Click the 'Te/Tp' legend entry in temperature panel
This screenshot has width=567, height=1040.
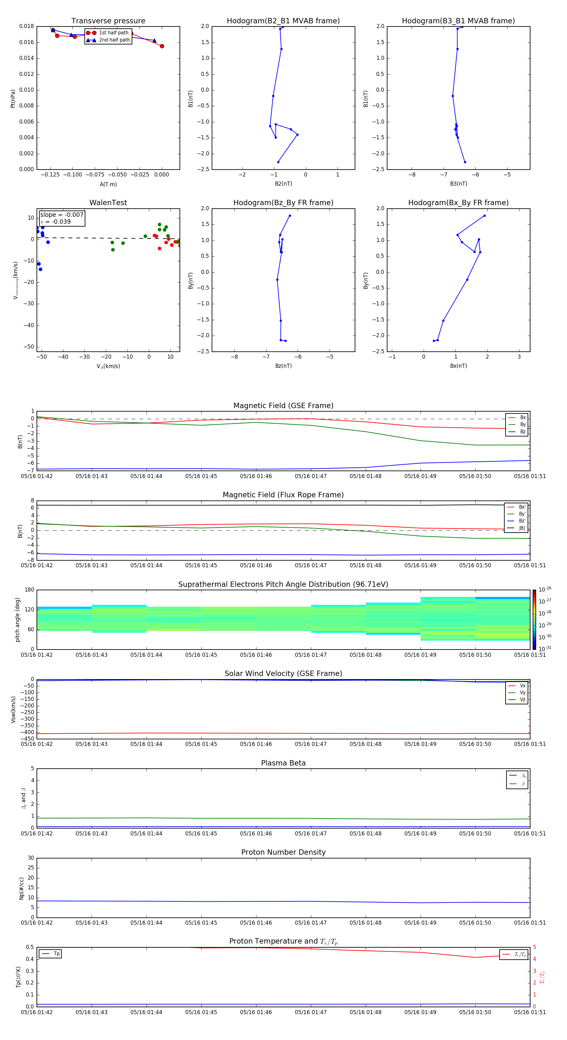(x=514, y=954)
